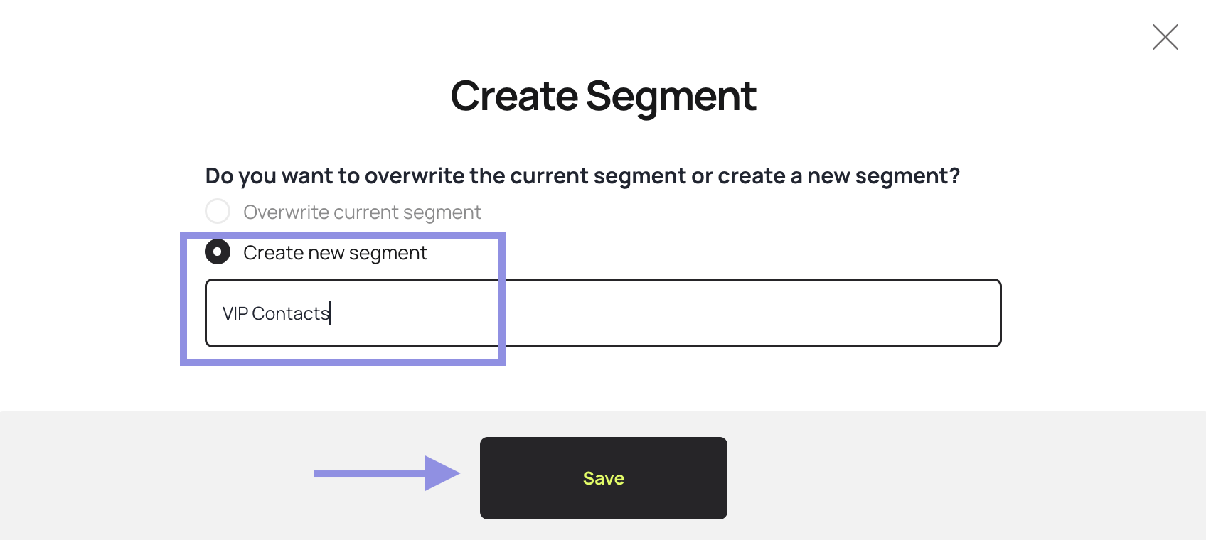Dismiss the dialog with the X icon
The height and width of the screenshot is (540, 1206).
click(1165, 37)
